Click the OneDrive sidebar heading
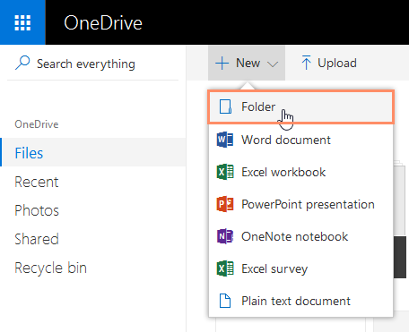 click(37, 124)
